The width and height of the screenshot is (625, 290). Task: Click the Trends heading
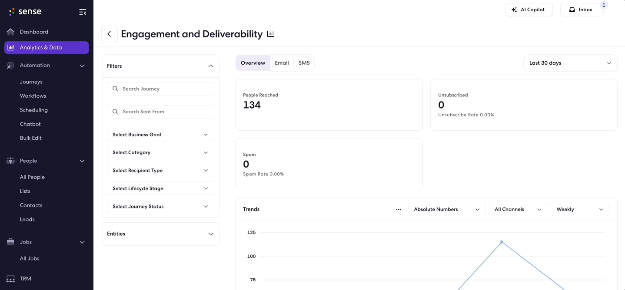click(251, 209)
